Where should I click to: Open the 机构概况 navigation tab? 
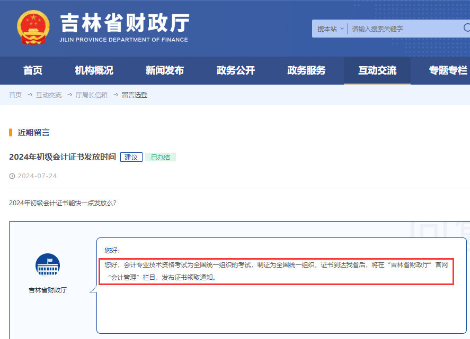click(94, 70)
